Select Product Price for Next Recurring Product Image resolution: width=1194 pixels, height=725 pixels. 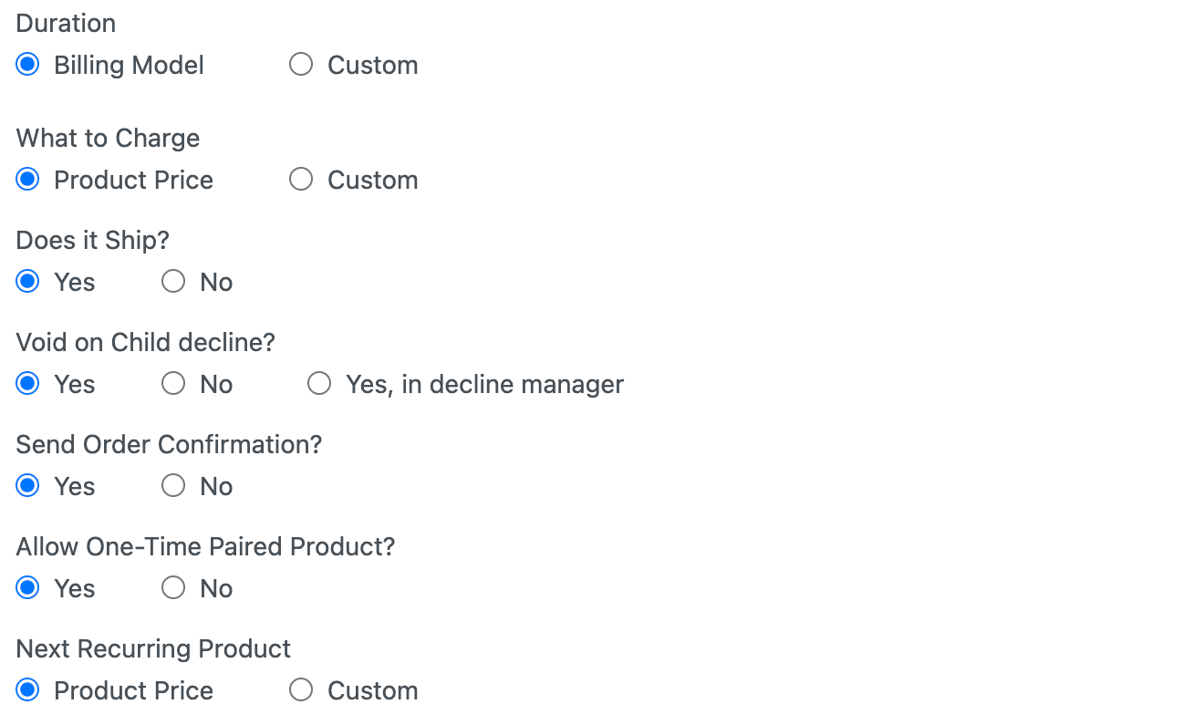[x=28, y=690]
